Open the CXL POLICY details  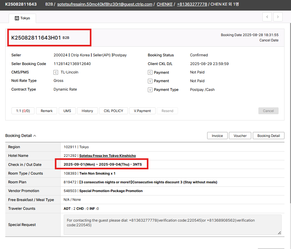pos(113,111)
